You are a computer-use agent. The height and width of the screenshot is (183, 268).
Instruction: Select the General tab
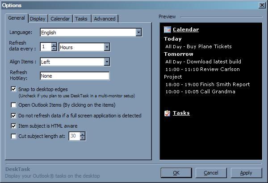tap(17, 18)
